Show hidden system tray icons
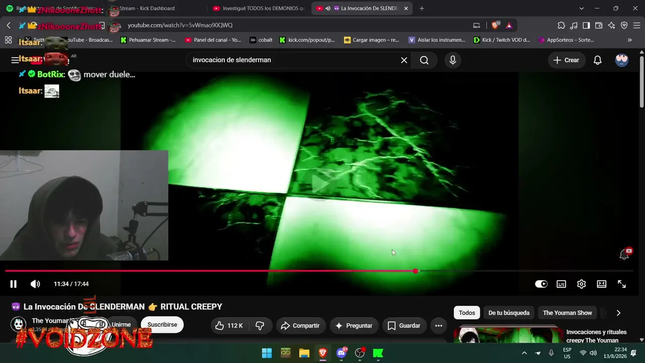The width and height of the screenshot is (645, 363). [524, 353]
